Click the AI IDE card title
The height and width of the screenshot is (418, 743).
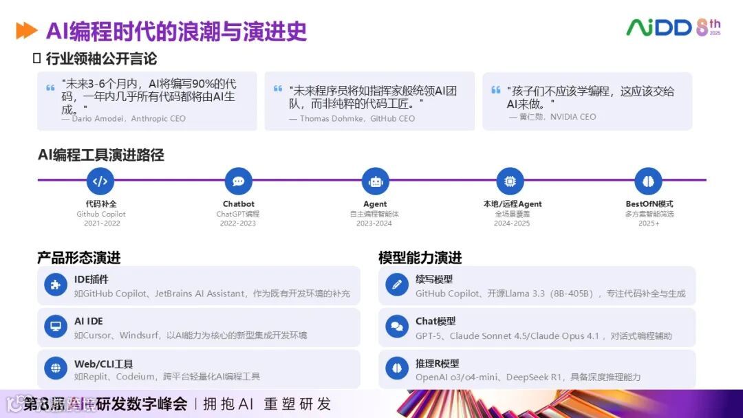(x=88, y=321)
